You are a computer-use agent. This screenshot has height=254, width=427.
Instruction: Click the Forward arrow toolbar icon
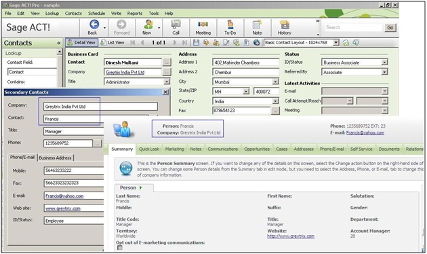[x=121, y=24]
